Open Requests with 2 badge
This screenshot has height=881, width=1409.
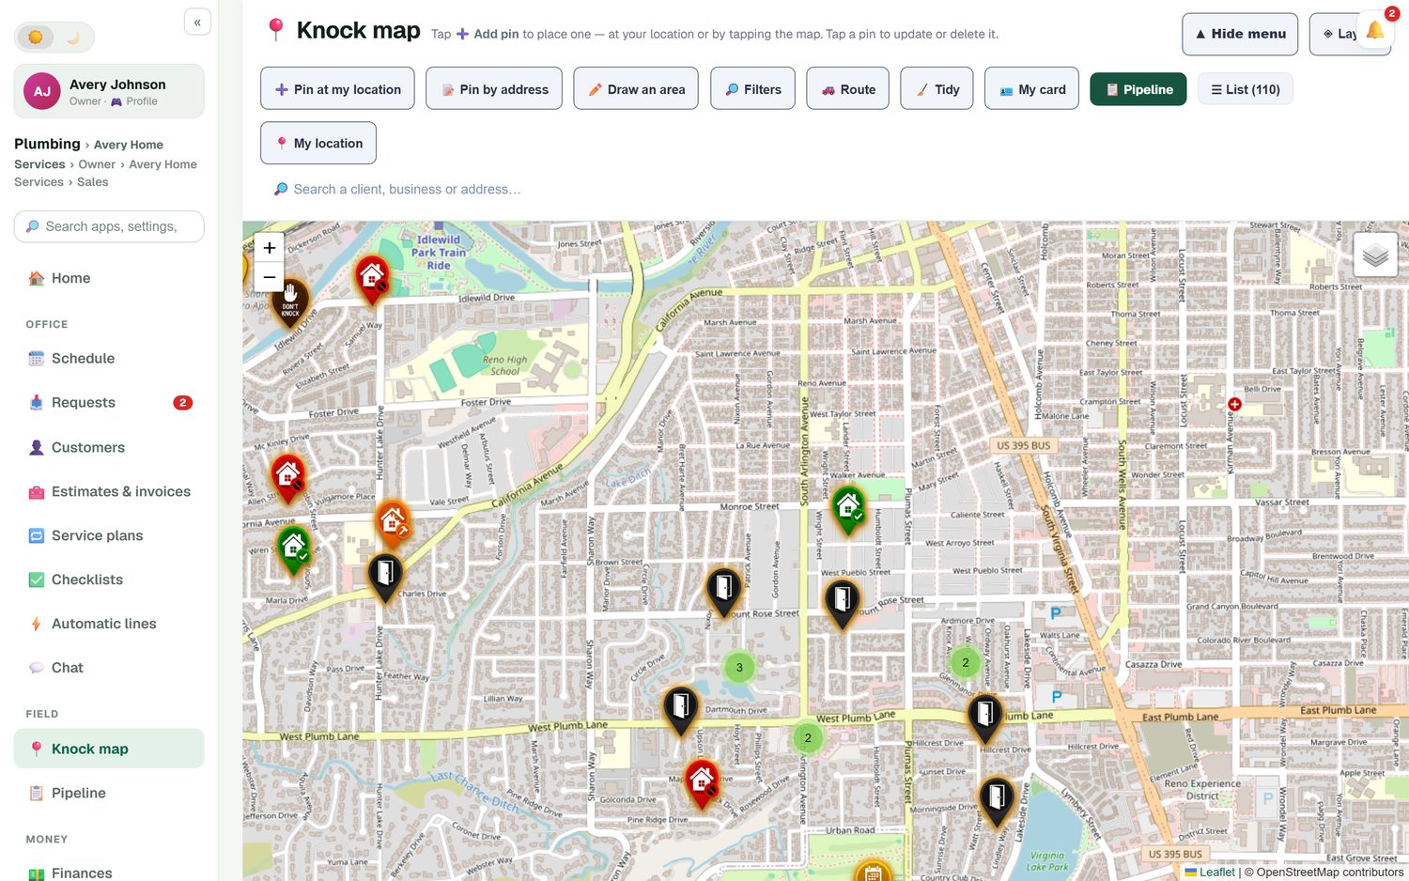click(109, 402)
